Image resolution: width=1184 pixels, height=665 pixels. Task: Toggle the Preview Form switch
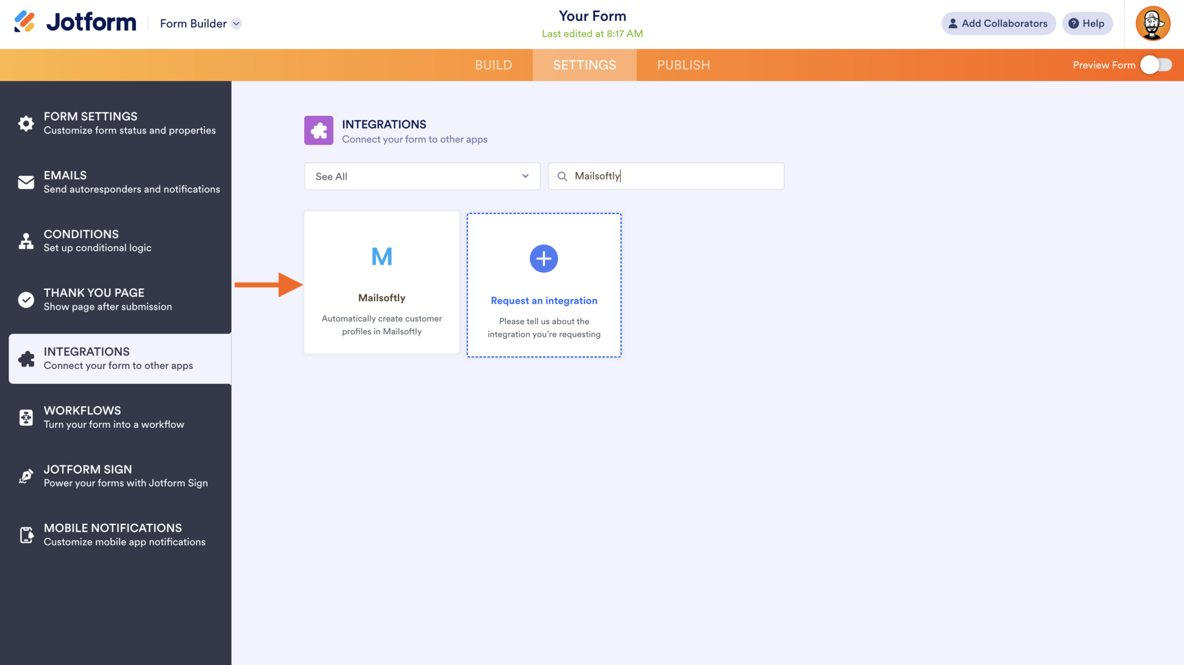pyautogui.click(x=1156, y=65)
